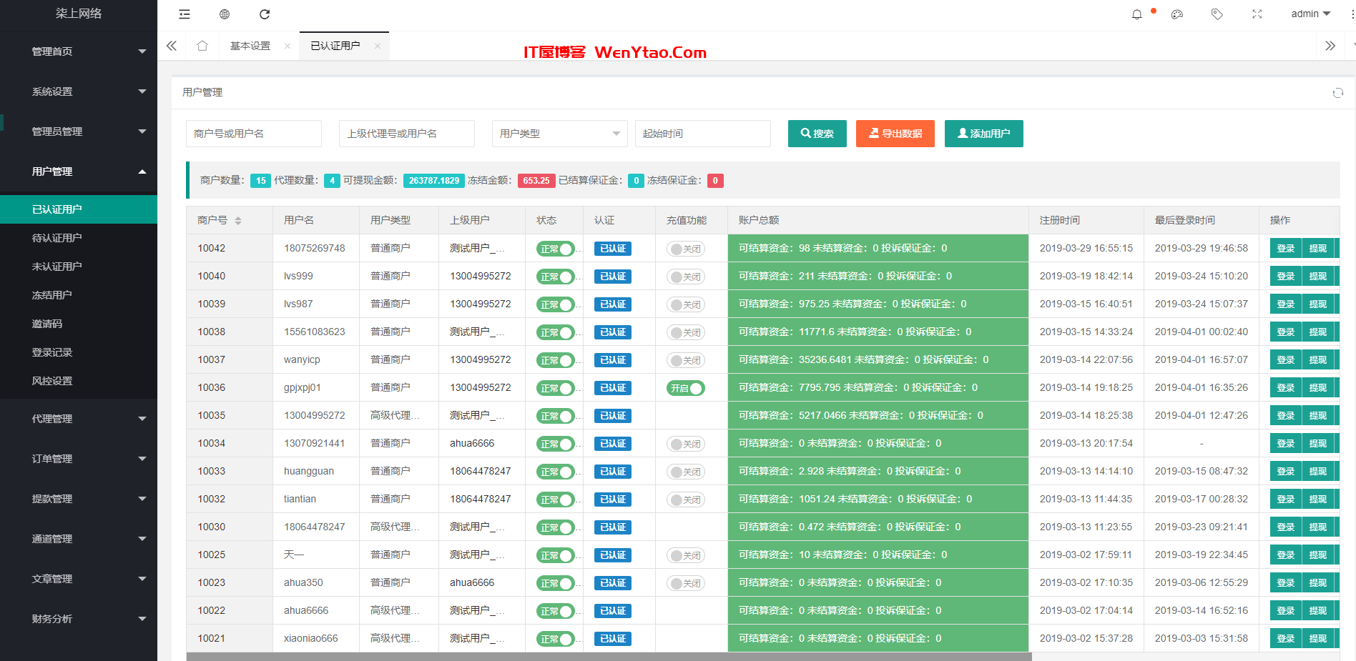Expand the 管理员管理 sidebar menu
This screenshot has height=661, width=1356.
pyautogui.click(x=79, y=131)
